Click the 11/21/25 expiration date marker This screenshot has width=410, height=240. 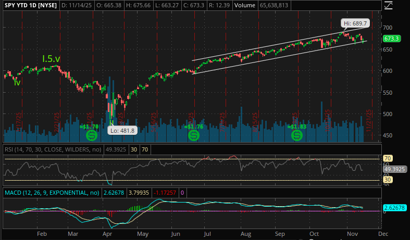tap(369, 118)
